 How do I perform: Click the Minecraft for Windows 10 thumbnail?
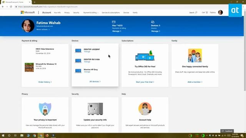(x=29, y=67)
